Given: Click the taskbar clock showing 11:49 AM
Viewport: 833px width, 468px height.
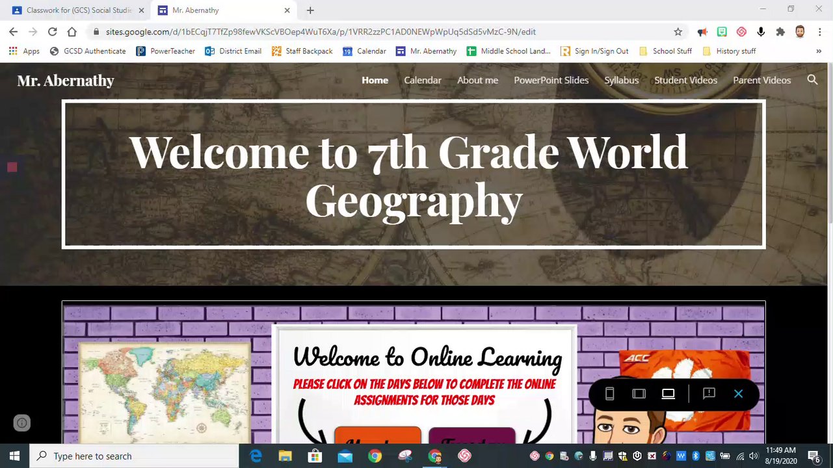Looking at the screenshot, I should coord(781,456).
